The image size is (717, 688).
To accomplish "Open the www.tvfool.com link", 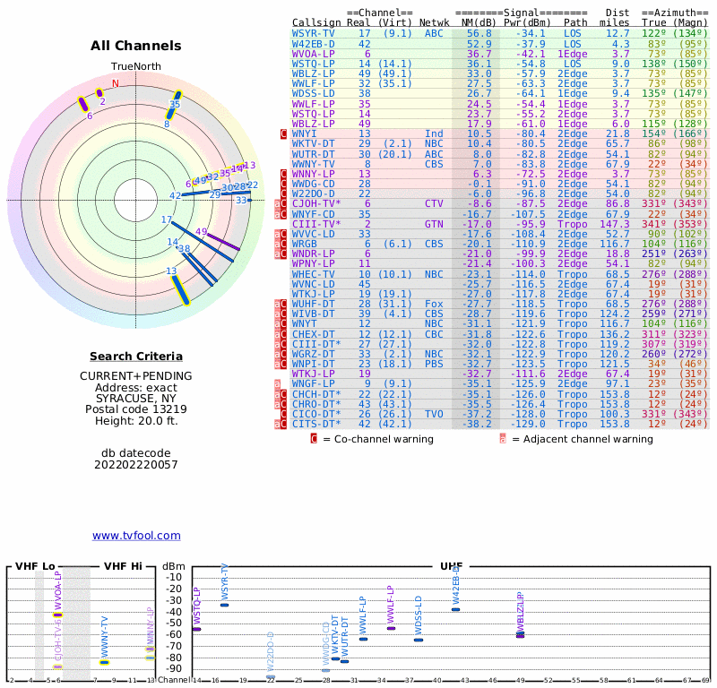I will [x=136, y=536].
